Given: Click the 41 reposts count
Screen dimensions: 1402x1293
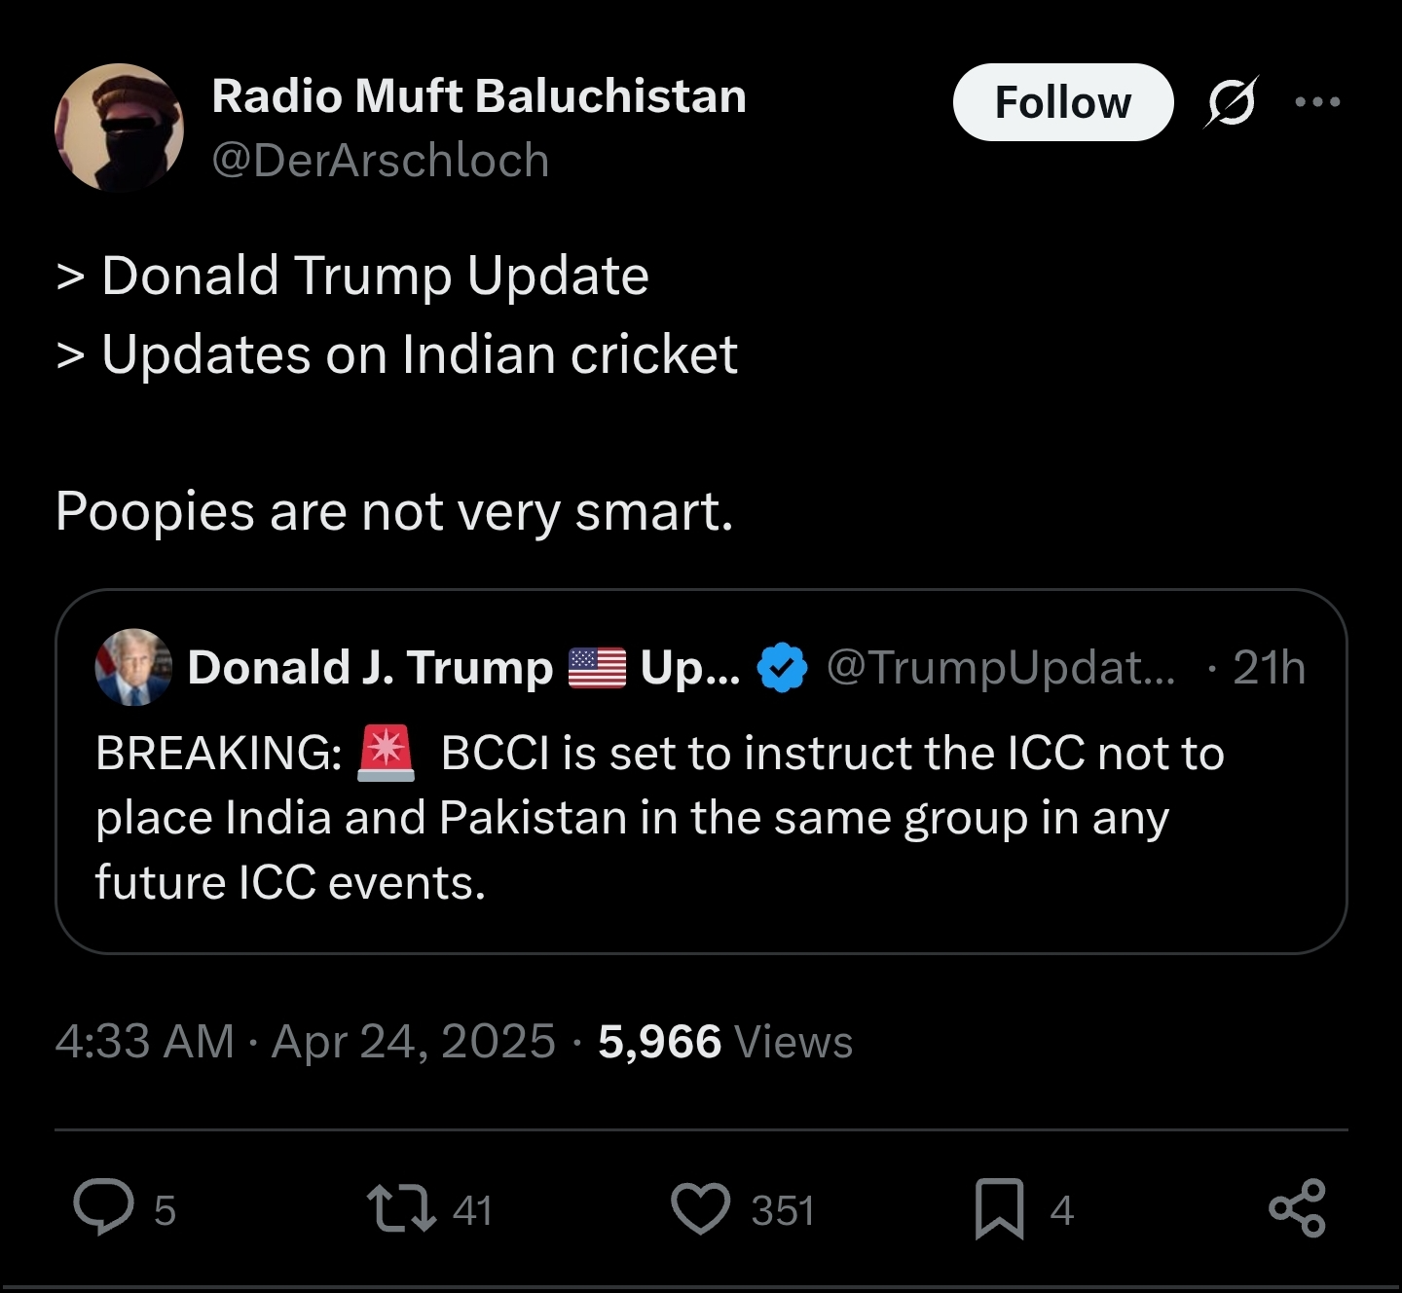Looking at the screenshot, I should (x=472, y=1210).
